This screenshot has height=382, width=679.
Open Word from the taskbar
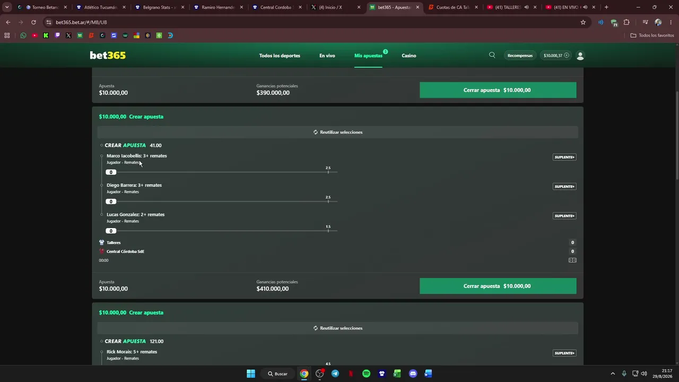click(428, 374)
